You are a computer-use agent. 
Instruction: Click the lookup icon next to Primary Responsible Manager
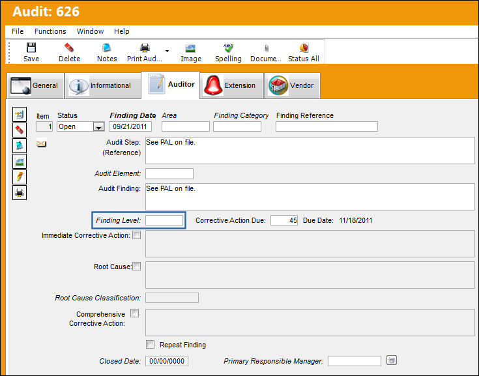[391, 360]
